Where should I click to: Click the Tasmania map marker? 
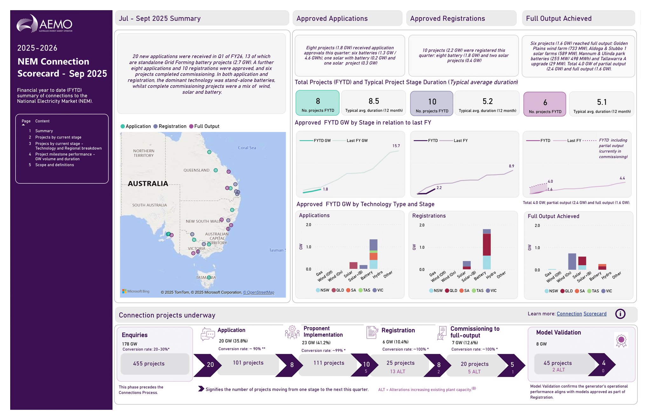209,277
